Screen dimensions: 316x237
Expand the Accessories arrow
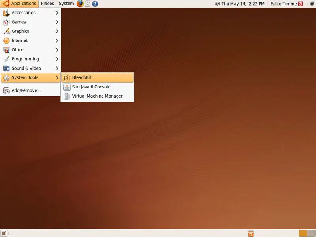tap(57, 13)
